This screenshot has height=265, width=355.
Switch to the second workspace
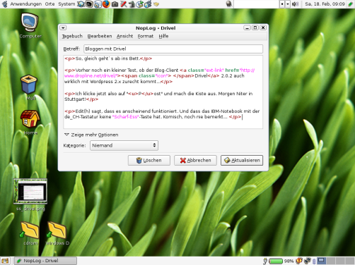pos(331,261)
